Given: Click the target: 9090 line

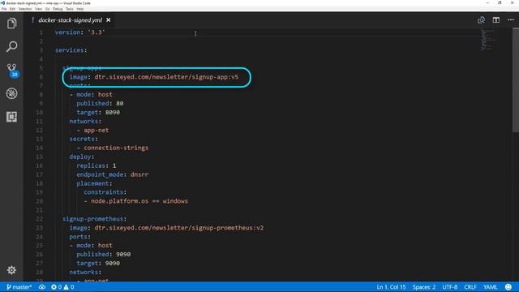Looking at the screenshot, I should [98, 263].
